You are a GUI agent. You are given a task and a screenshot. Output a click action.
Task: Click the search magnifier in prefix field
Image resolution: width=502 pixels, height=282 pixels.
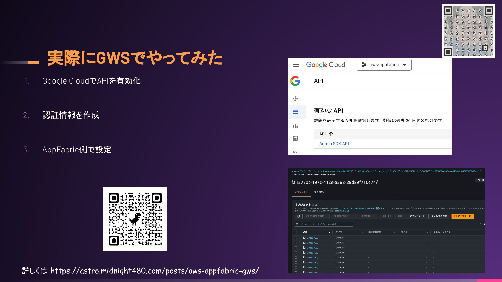[297, 224]
